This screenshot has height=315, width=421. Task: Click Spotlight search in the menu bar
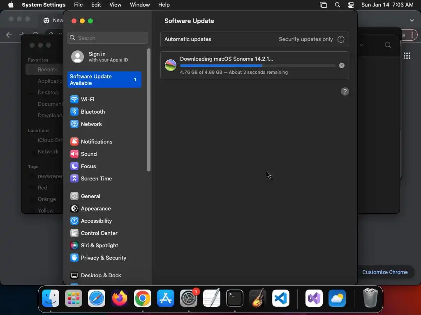(x=338, y=5)
